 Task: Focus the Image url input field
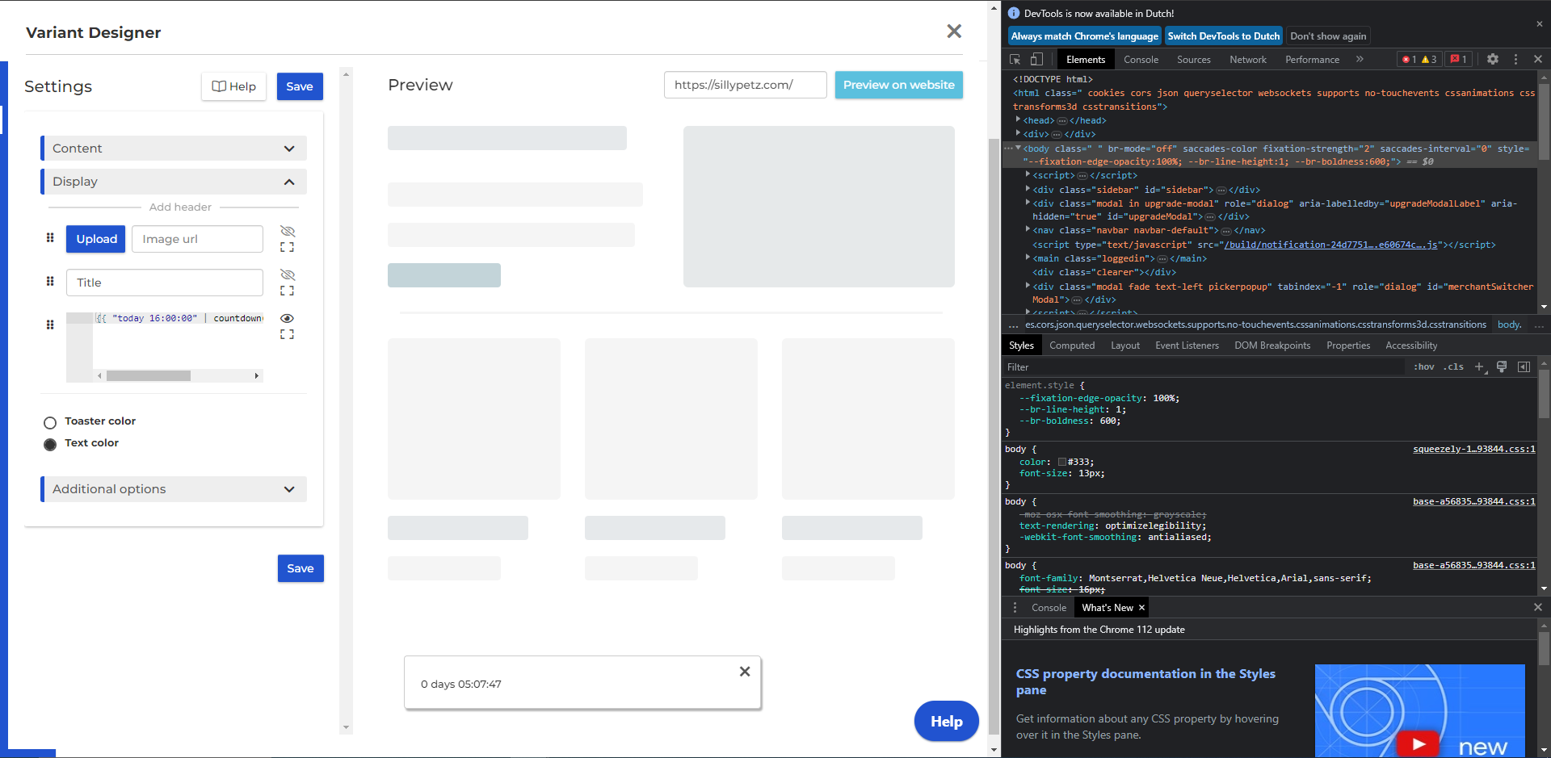197,239
